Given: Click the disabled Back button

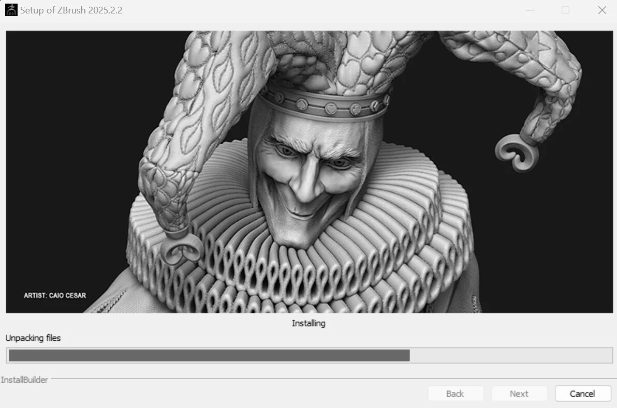Looking at the screenshot, I should (x=456, y=394).
